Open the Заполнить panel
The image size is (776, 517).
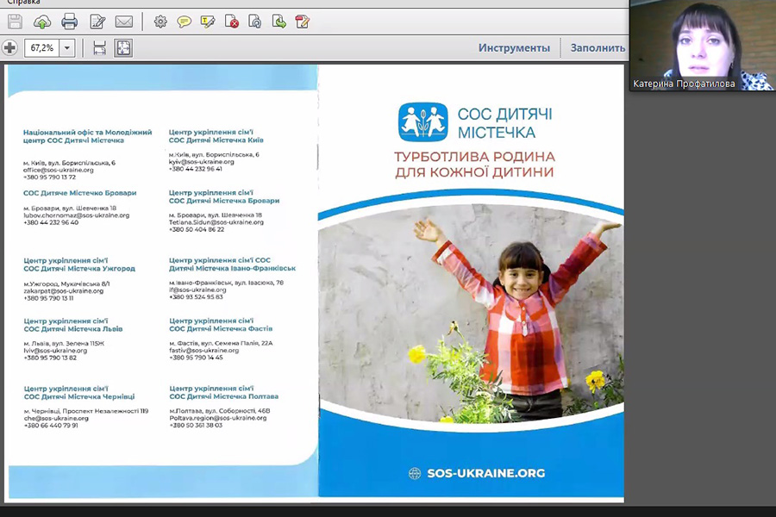click(598, 48)
